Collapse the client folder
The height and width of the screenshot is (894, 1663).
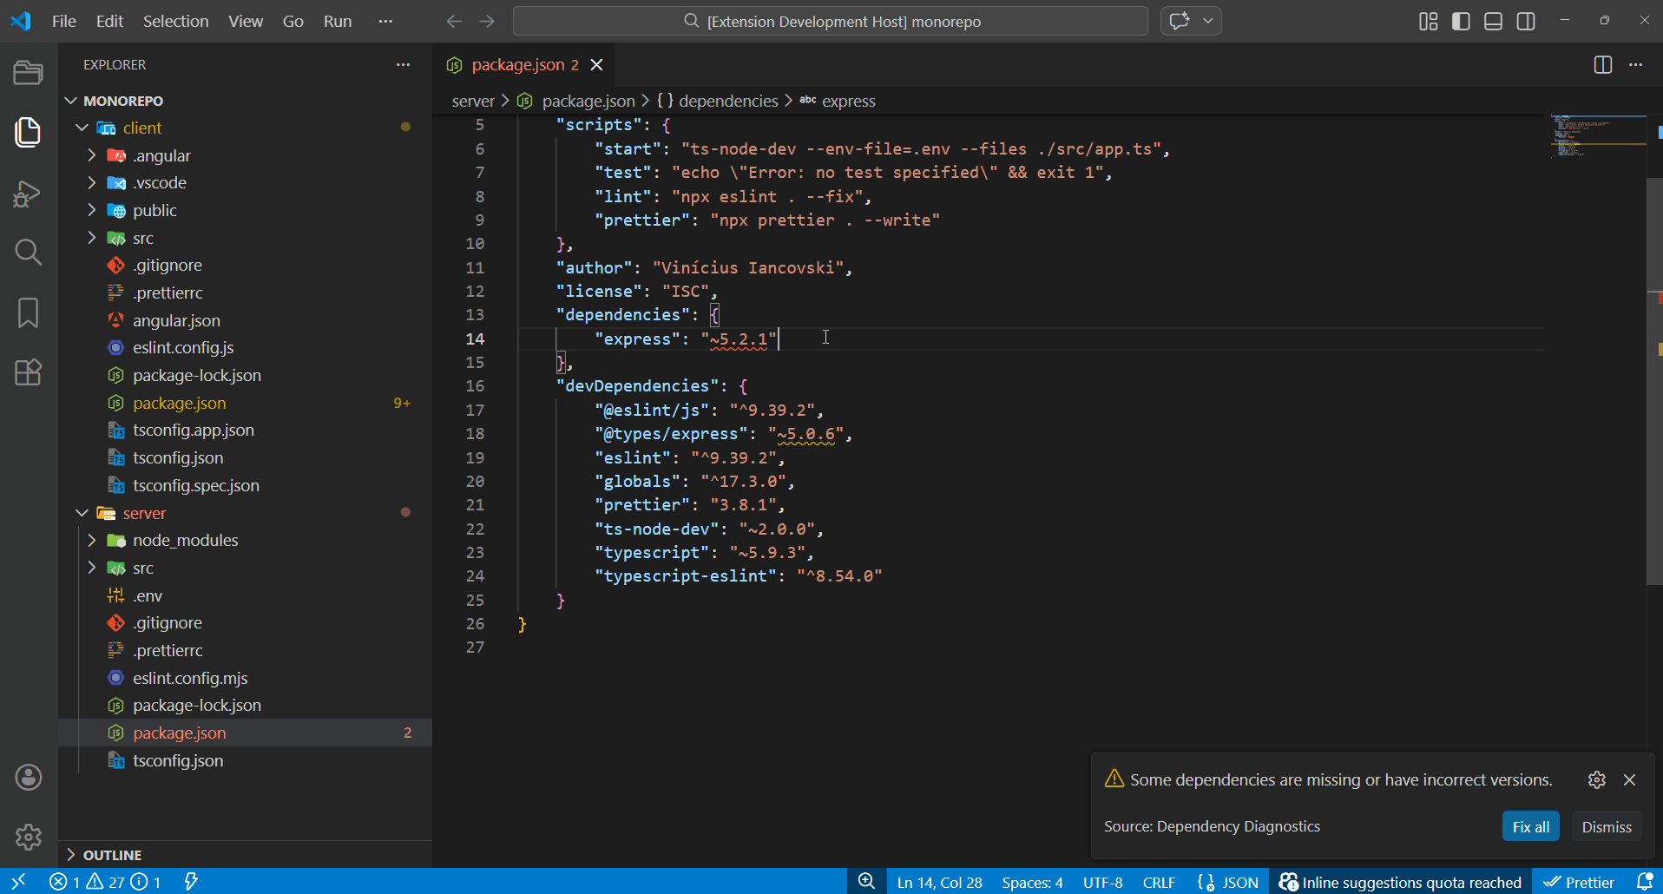(82, 128)
